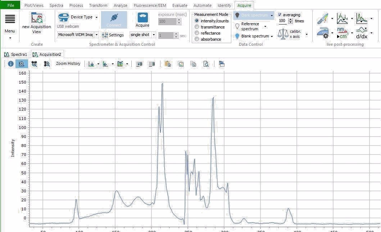Select the zoom tool in the chart toolbar

[x=22, y=63]
